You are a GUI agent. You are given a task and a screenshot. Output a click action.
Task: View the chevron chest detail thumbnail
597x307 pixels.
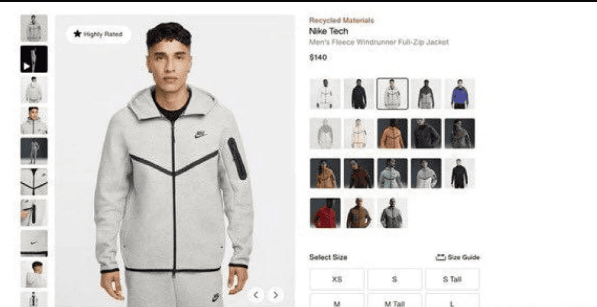pos(34,182)
